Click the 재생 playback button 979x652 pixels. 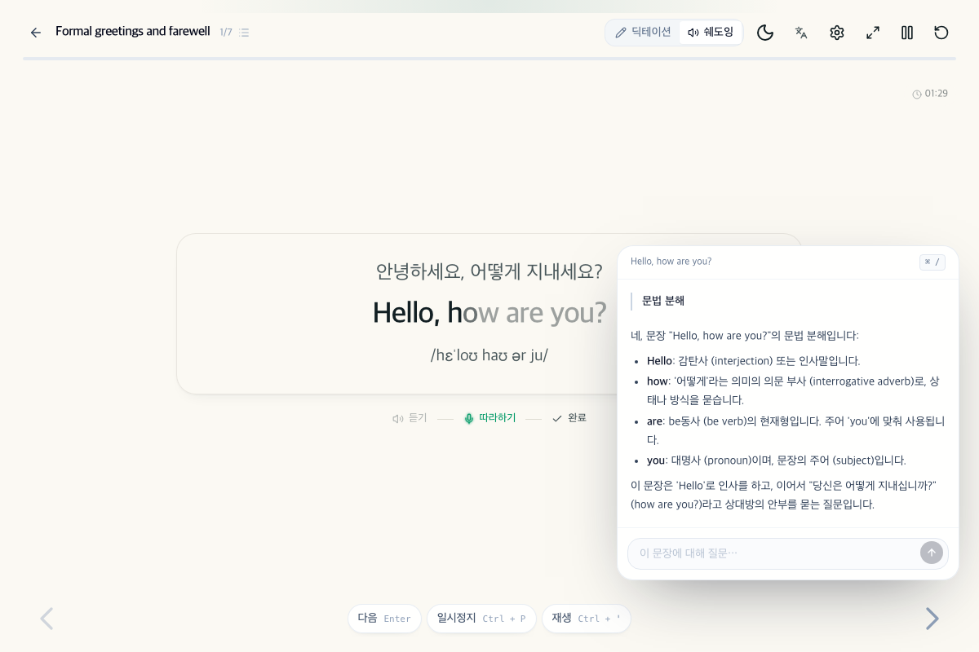coord(586,619)
